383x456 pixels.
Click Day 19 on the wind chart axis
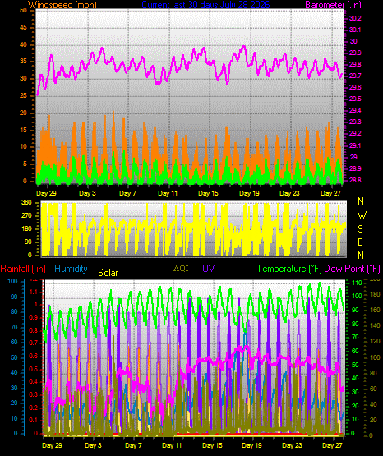tap(249, 193)
